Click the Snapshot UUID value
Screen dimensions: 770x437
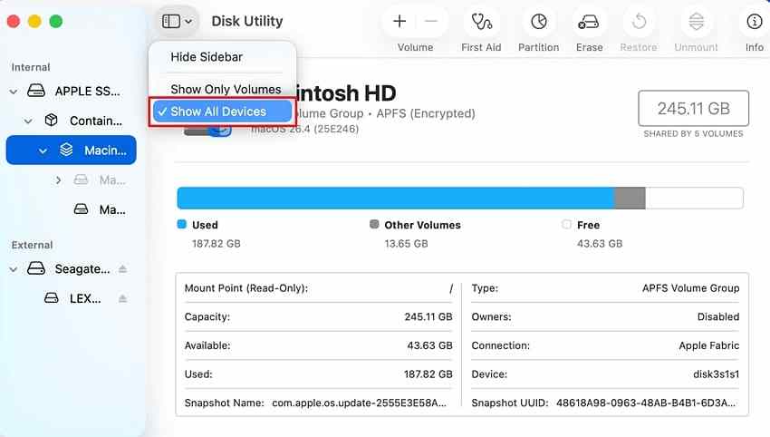[646, 403]
